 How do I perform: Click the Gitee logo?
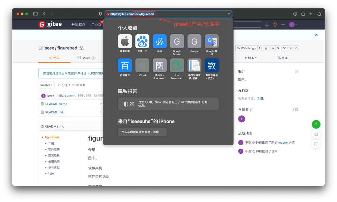tap(50, 24)
